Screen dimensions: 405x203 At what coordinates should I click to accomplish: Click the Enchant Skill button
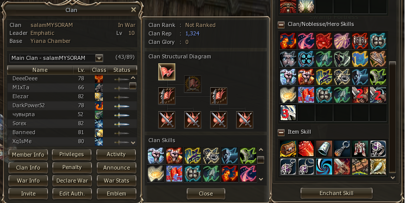click(337, 193)
